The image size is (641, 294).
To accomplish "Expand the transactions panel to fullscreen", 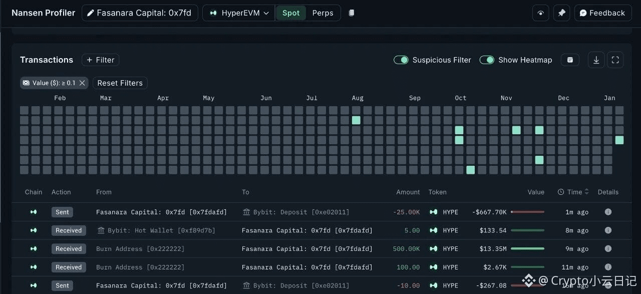I will click(615, 60).
